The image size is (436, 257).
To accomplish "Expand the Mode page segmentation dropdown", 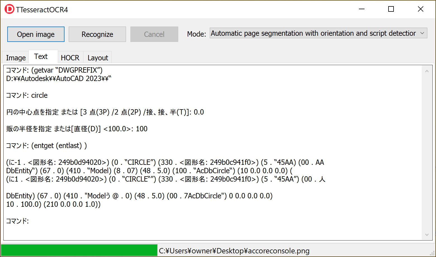I will pos(318,34).
